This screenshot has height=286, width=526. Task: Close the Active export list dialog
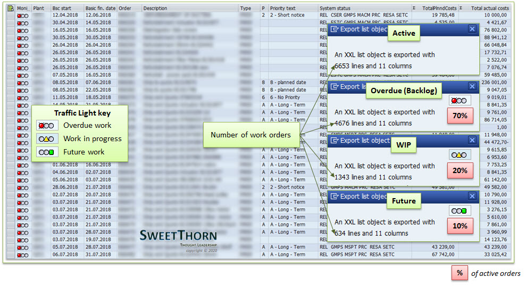[472, 29]
